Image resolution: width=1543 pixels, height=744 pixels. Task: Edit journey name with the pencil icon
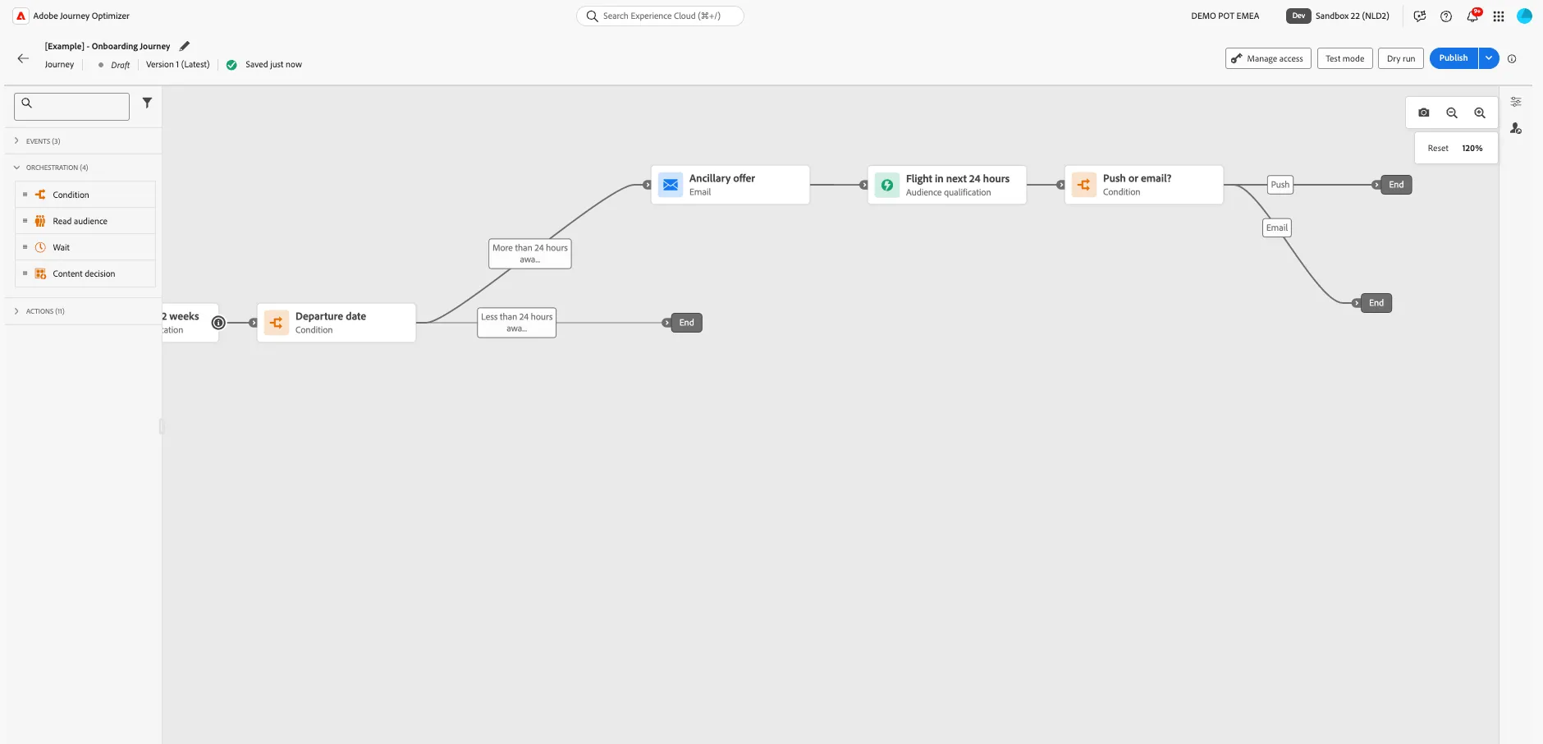click(x=185, y=46)
